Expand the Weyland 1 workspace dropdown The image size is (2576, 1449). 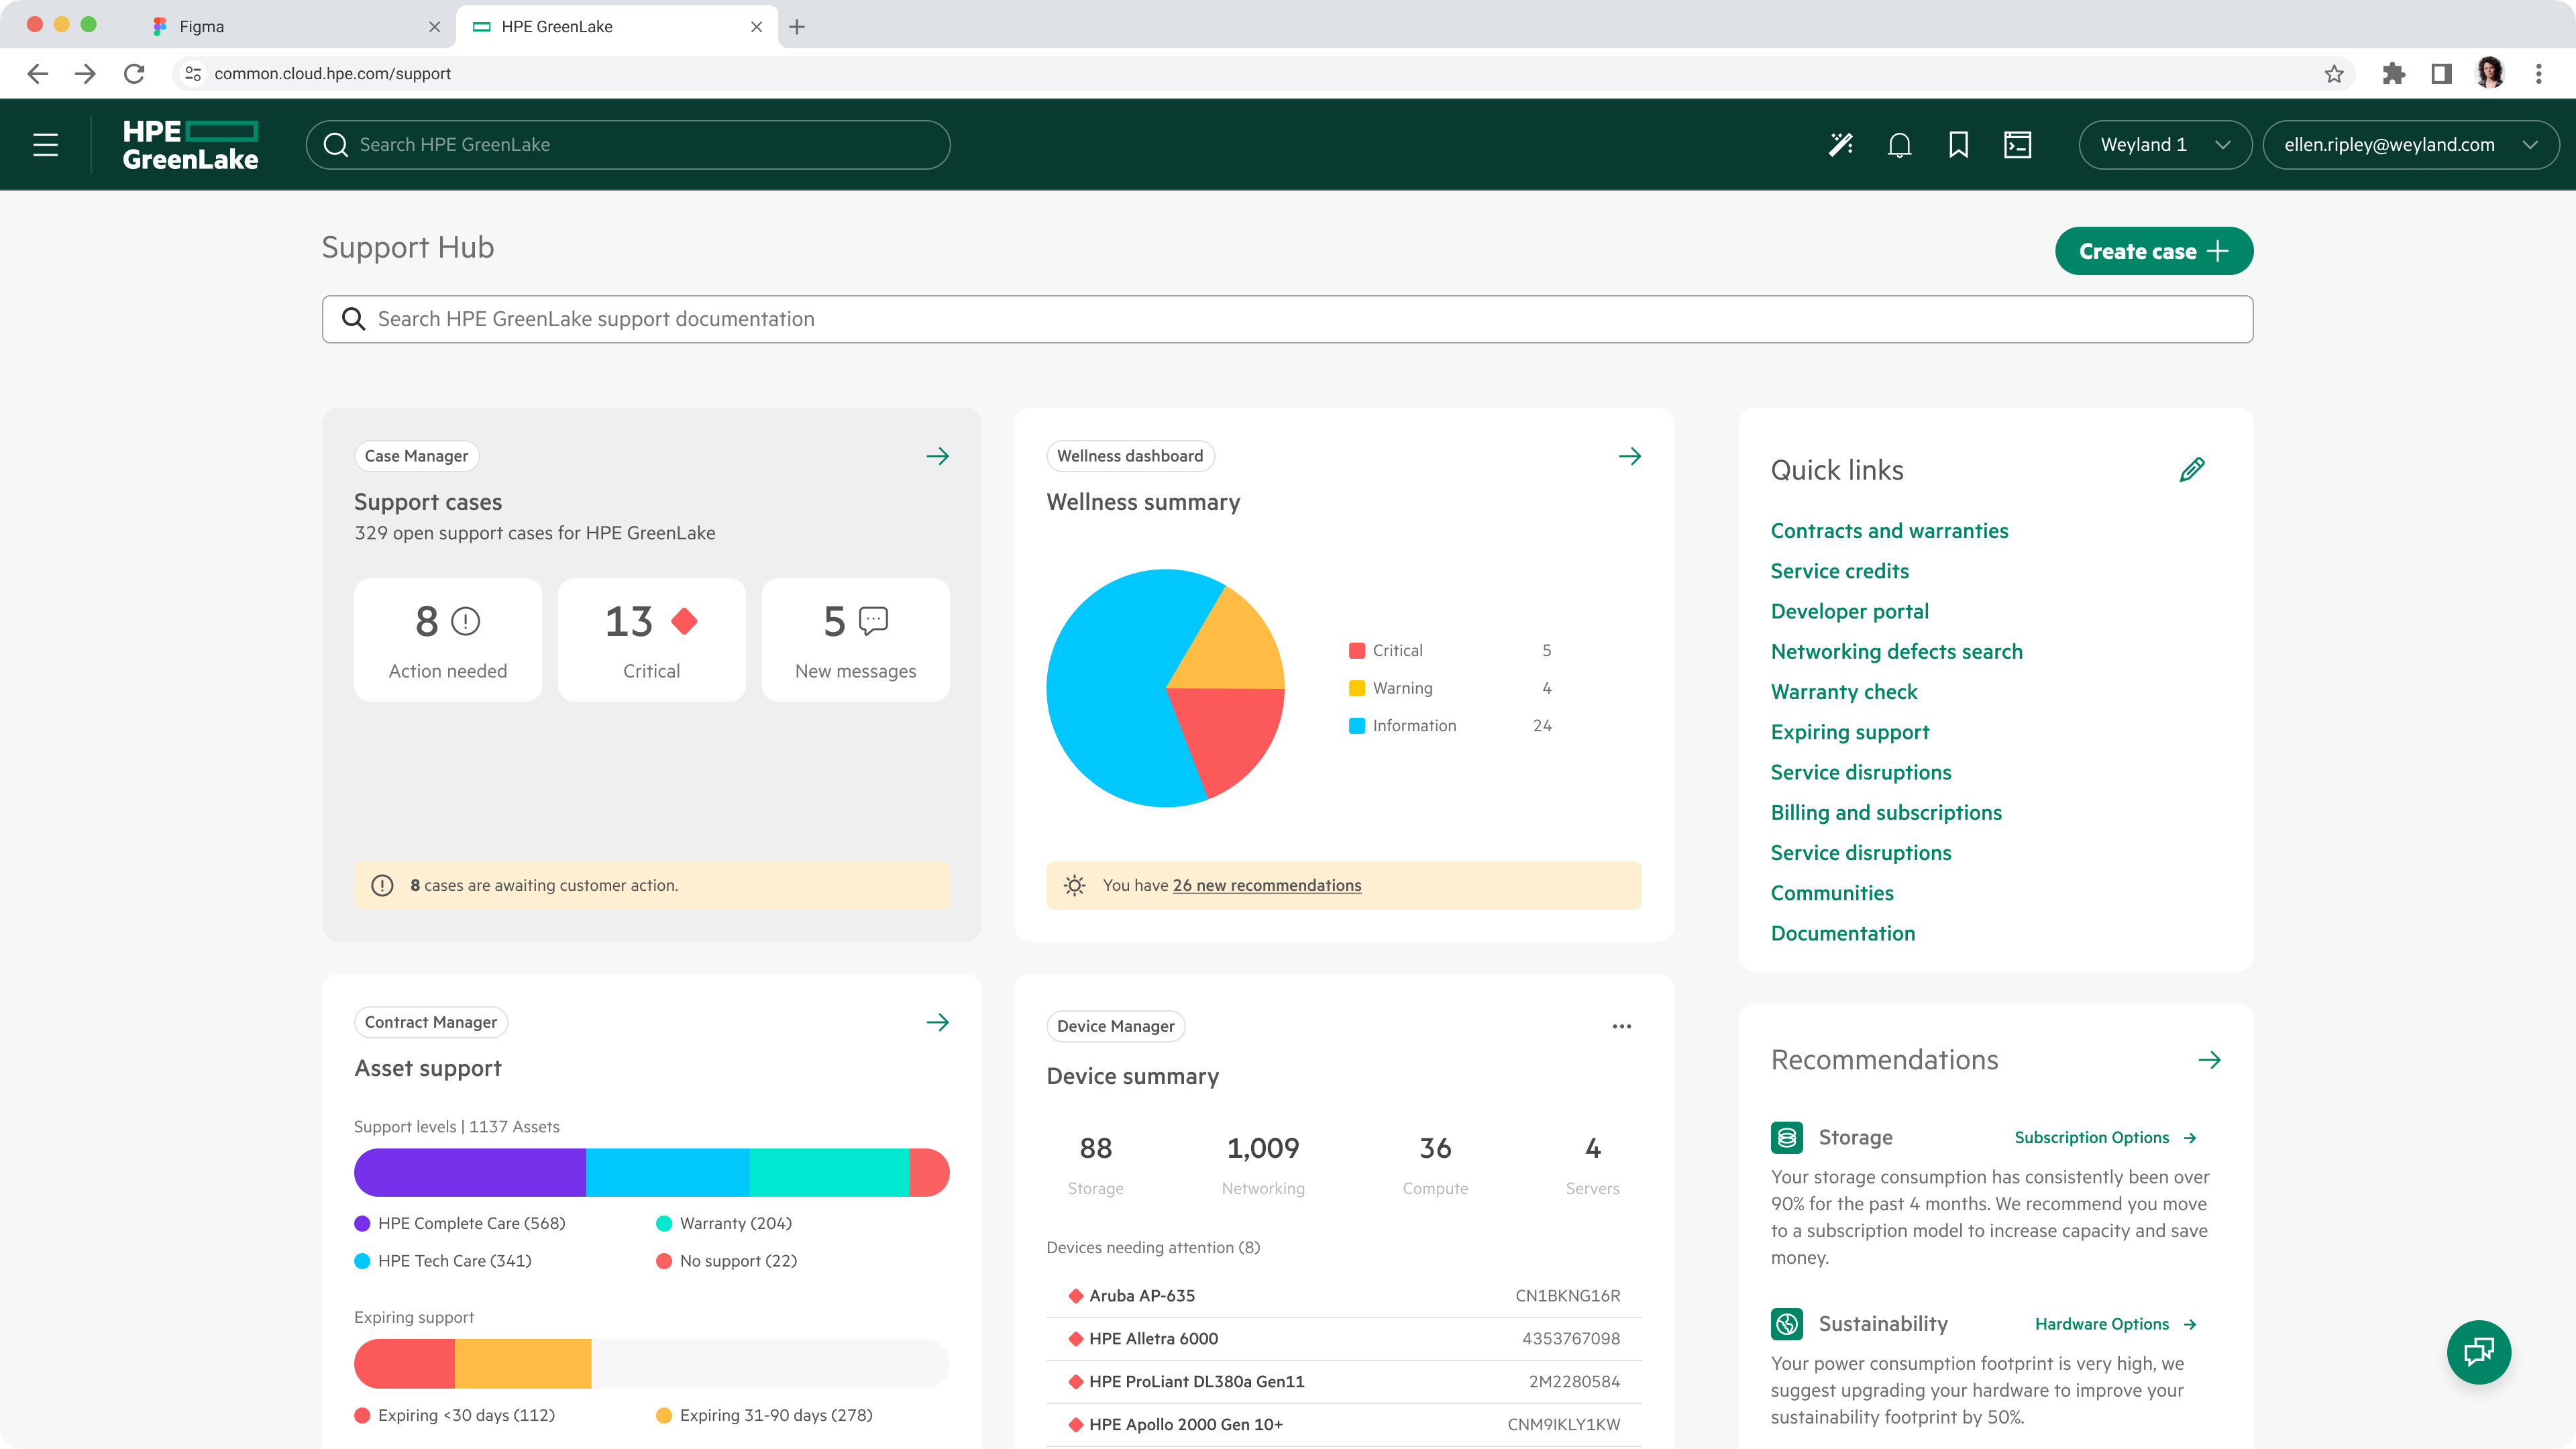pos(2165,145)
